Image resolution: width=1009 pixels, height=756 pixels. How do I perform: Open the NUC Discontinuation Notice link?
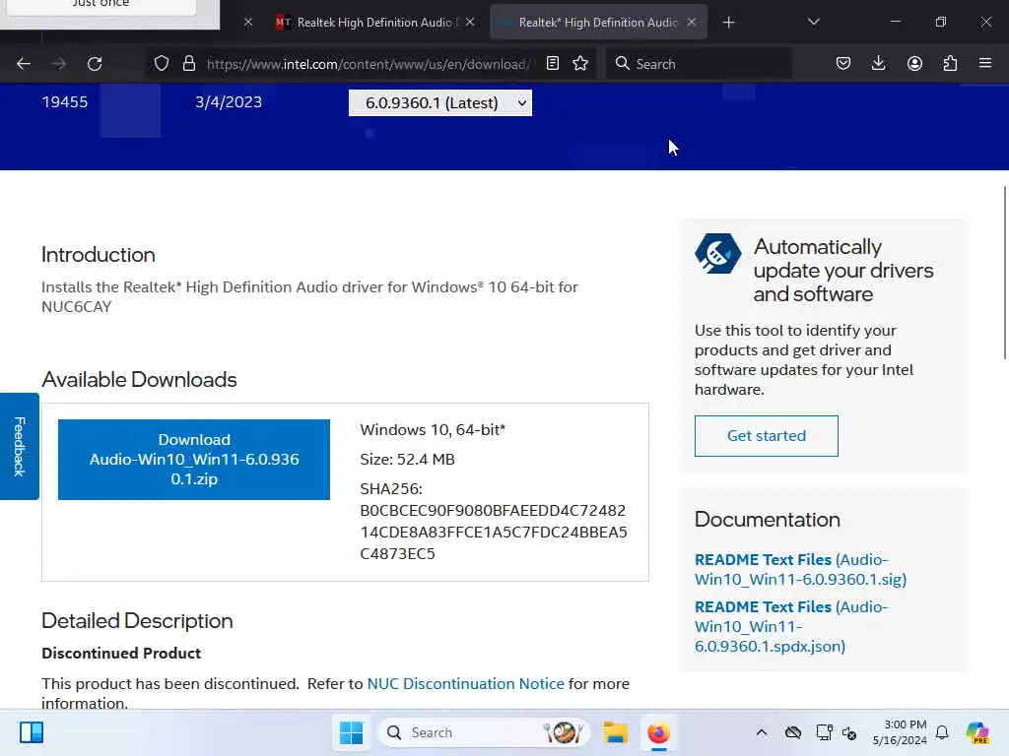[465, 683]
